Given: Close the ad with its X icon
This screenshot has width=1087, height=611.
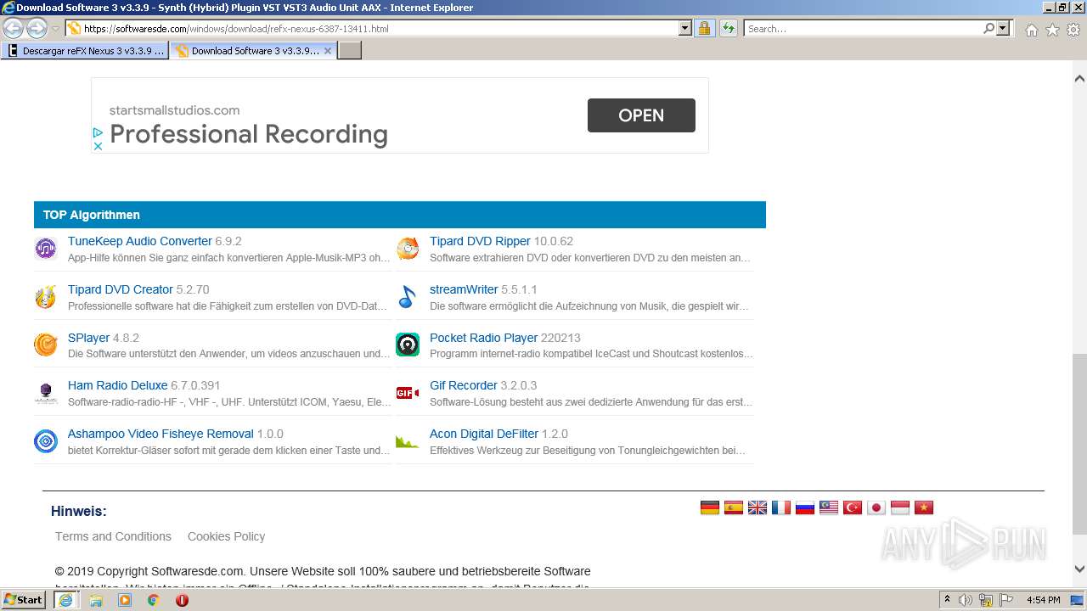Looking at the screenshot, I should point(98,146).
